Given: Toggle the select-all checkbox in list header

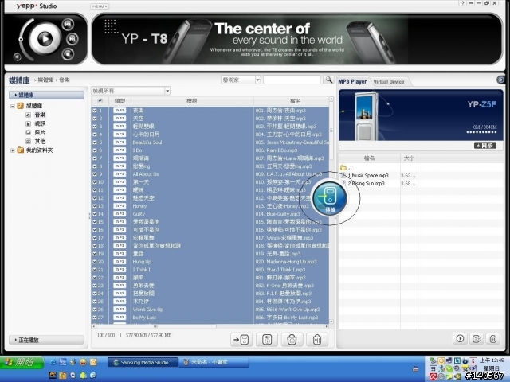Looking at the screenshot, I should (x=100, y=101).
